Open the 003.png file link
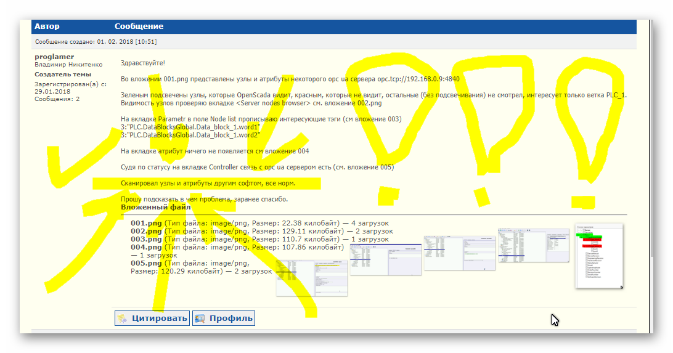 click(x=145, y=239)
